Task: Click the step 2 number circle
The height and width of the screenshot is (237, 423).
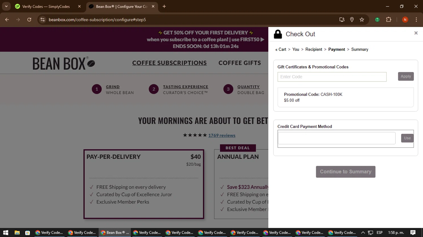Action: [154, 89]
